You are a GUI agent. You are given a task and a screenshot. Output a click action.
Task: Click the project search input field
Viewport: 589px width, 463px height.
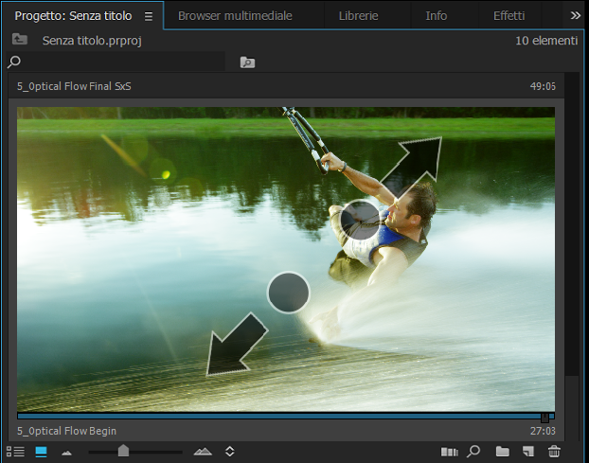[x=116, y=62]
